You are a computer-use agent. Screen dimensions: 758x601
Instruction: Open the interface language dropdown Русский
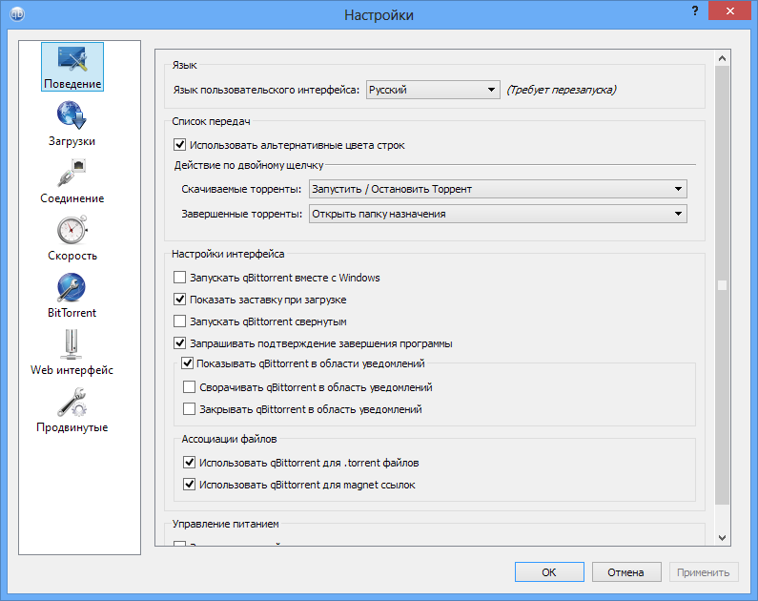[433, 90]
